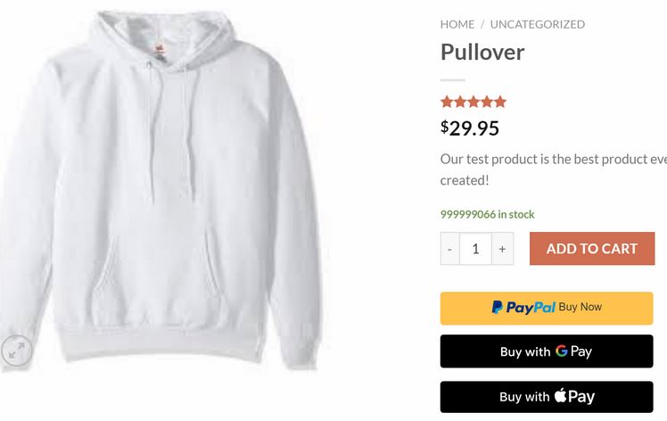
Task: Add the Pullover to cart
Action: (x=592, y=249)
